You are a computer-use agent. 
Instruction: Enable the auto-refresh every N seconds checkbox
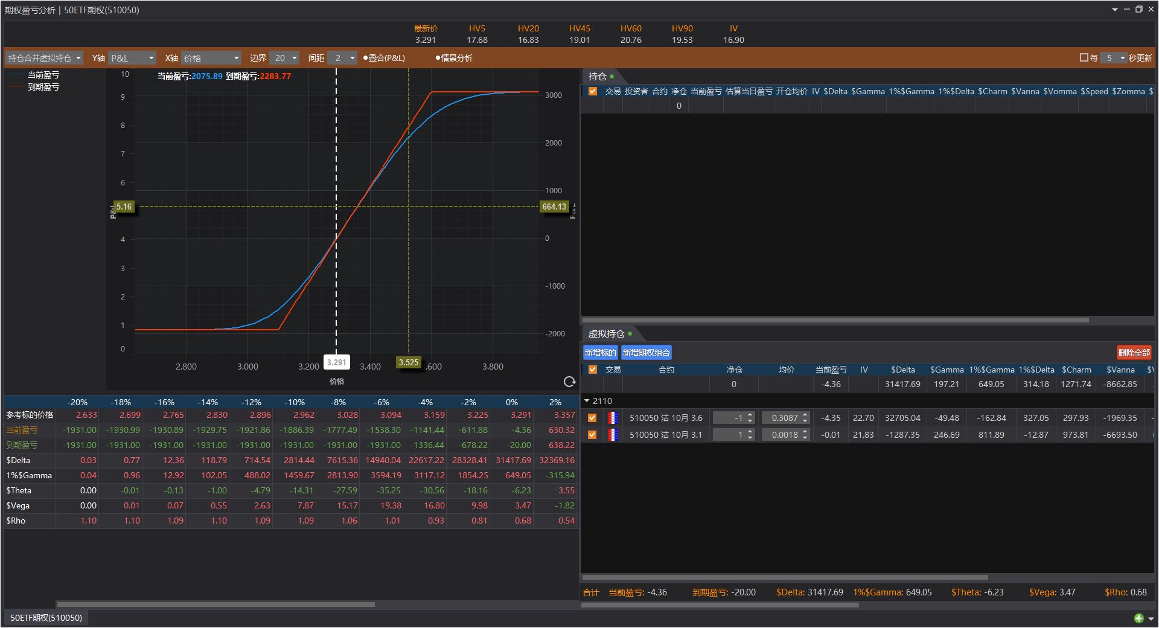[1084, 58]
